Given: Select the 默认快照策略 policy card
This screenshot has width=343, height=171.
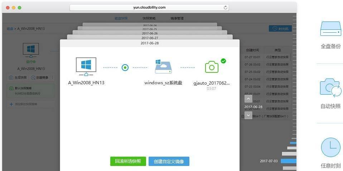Looking at the screenshot, I should 31,91.
